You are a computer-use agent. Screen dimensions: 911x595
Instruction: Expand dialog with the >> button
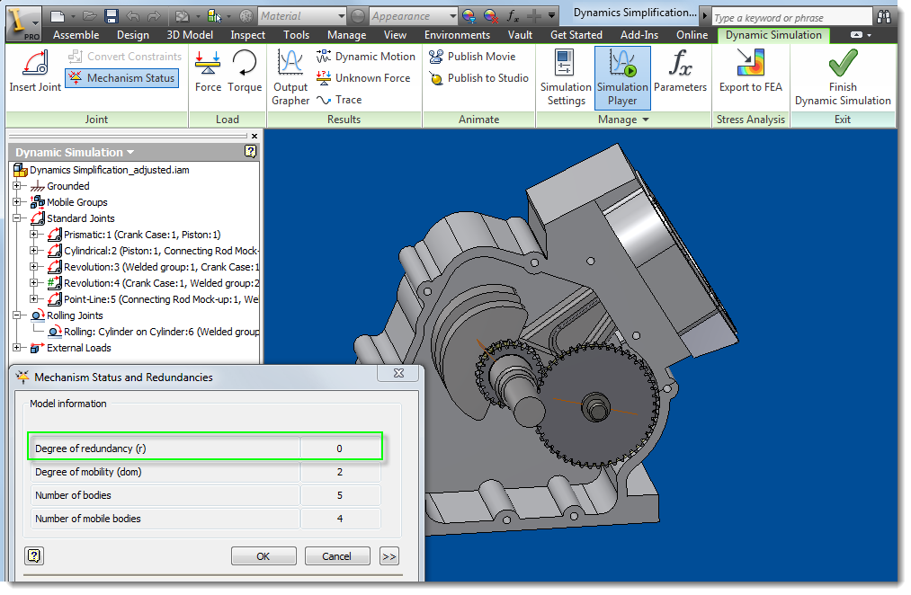(389, 556)
